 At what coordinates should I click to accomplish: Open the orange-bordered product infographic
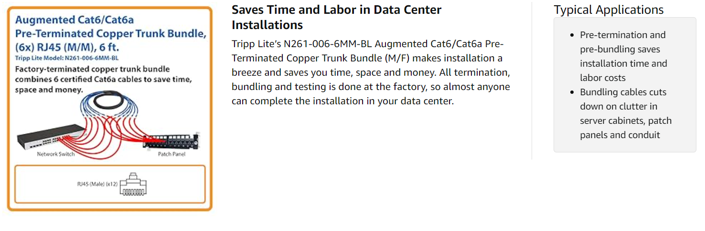109,109
